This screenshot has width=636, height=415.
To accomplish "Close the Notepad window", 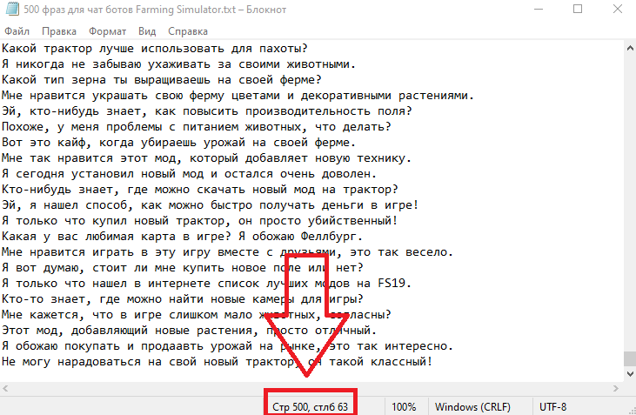I will [x=618, y=9].
